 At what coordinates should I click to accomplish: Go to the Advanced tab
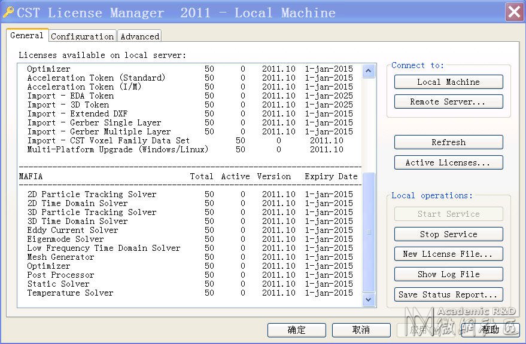pos(140,36)
